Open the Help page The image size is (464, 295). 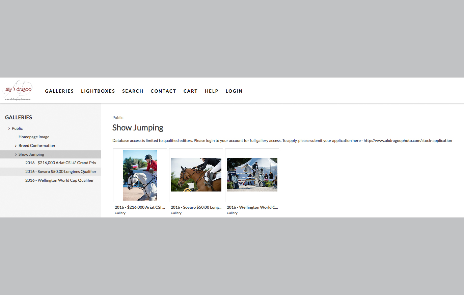212,91
